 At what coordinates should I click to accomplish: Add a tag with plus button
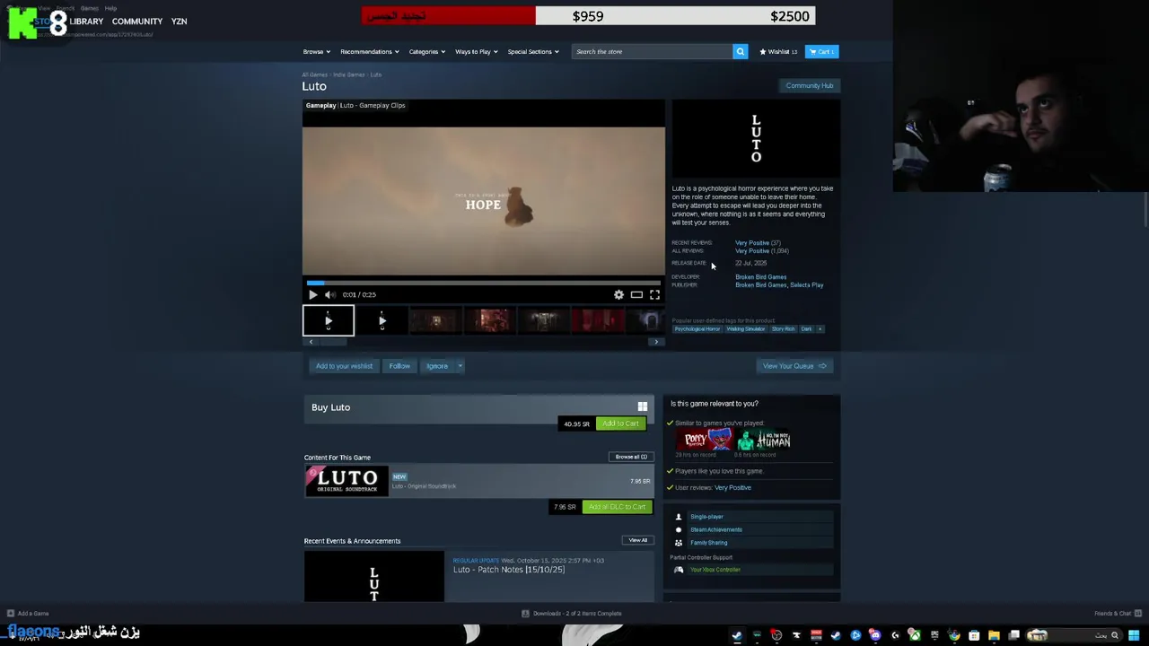pos(820,329)
